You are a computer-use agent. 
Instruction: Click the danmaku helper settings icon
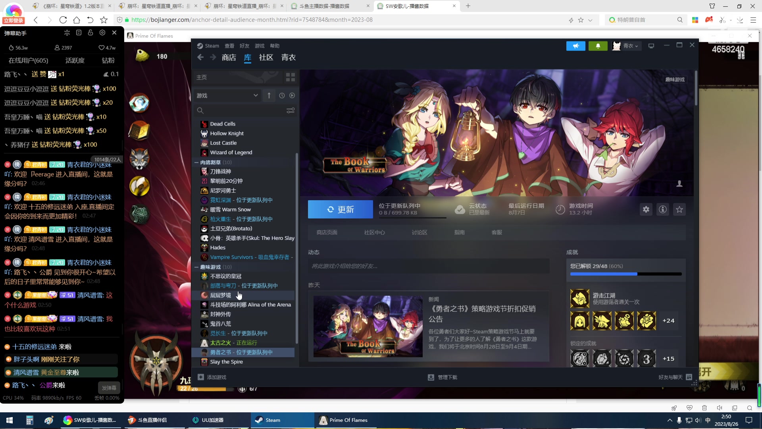click(102, 33)
